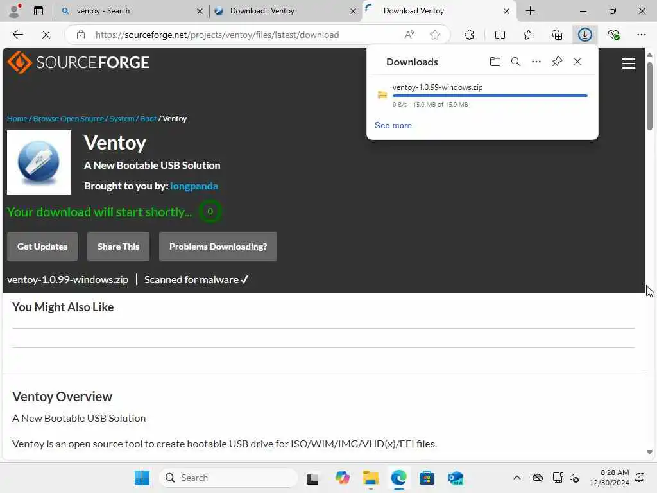Follow the System breadcrumb link
Screen dimensions: 657x493
[x=122, y=119]
